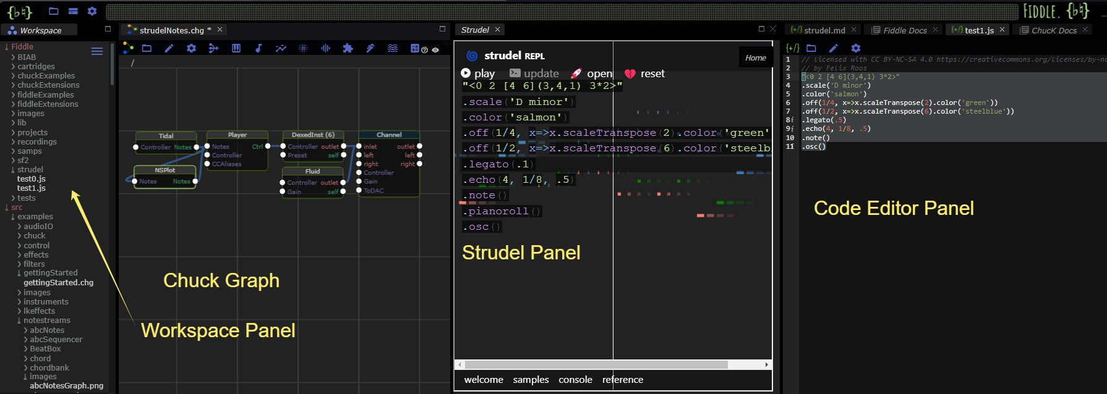The image size is (1107, 394).
Task: Open the console link in Strudel footer
Action: click(575, 380)
